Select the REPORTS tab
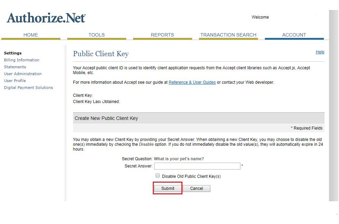Image resolution: width=339 pixels, height=224 pixels. (162, 35)
